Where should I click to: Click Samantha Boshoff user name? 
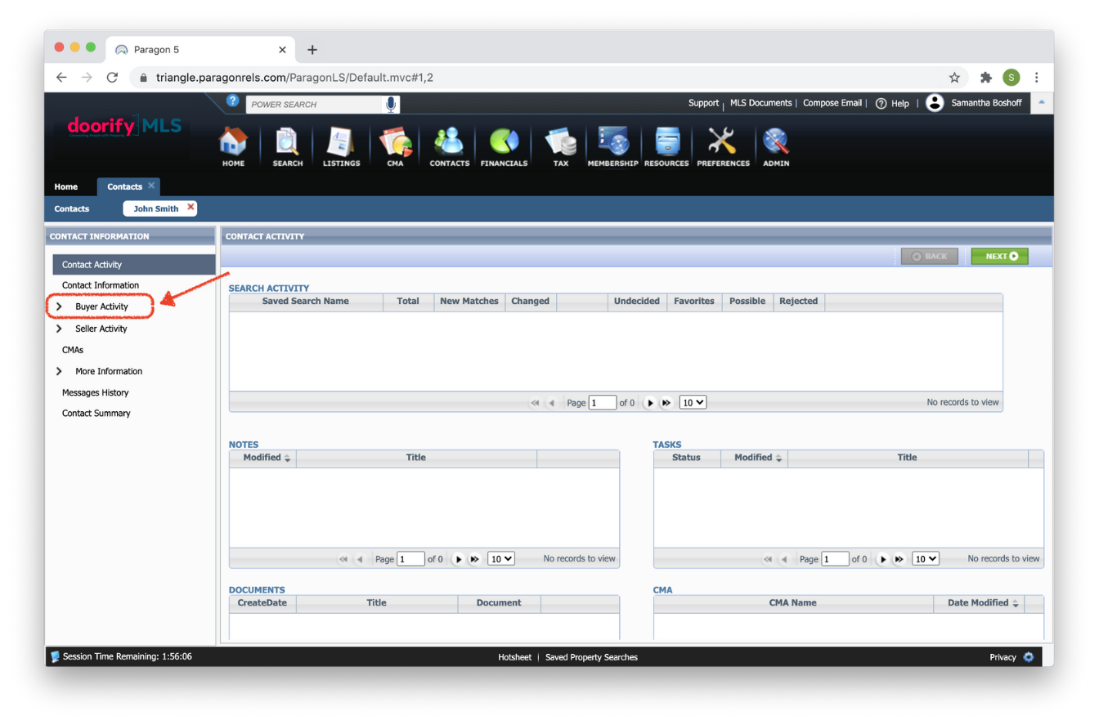(x=988, y=103)
